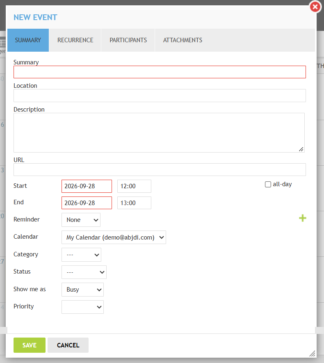Open the Participants tab

click(x=128, y=40)
